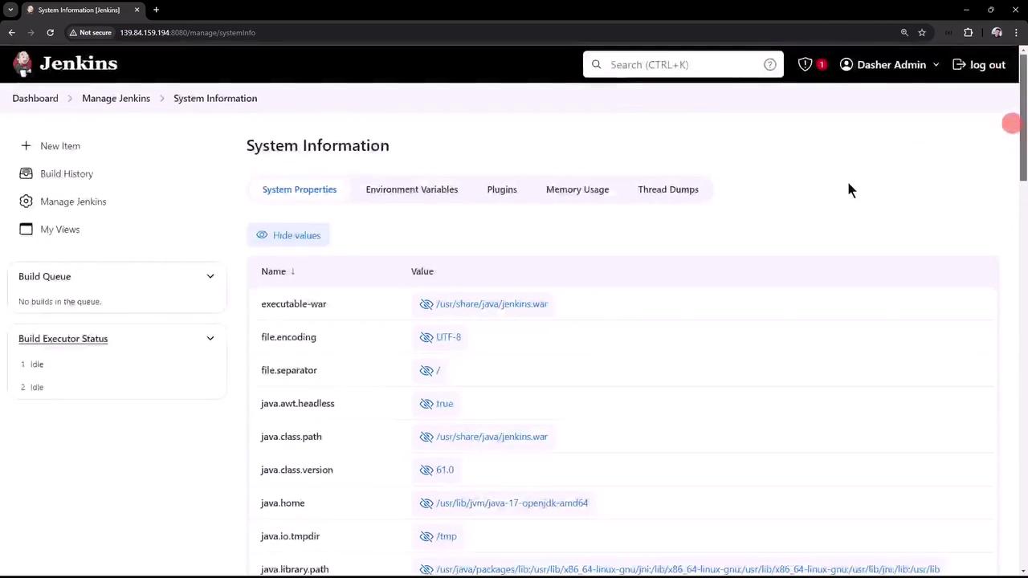Screen dimensions: 1028x578
Task: Switch to the Environment Variables tab
Action: (x=411, y=189)
